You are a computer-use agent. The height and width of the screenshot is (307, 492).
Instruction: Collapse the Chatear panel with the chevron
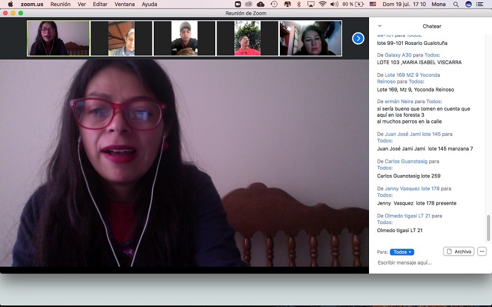[x=379, y=26]
